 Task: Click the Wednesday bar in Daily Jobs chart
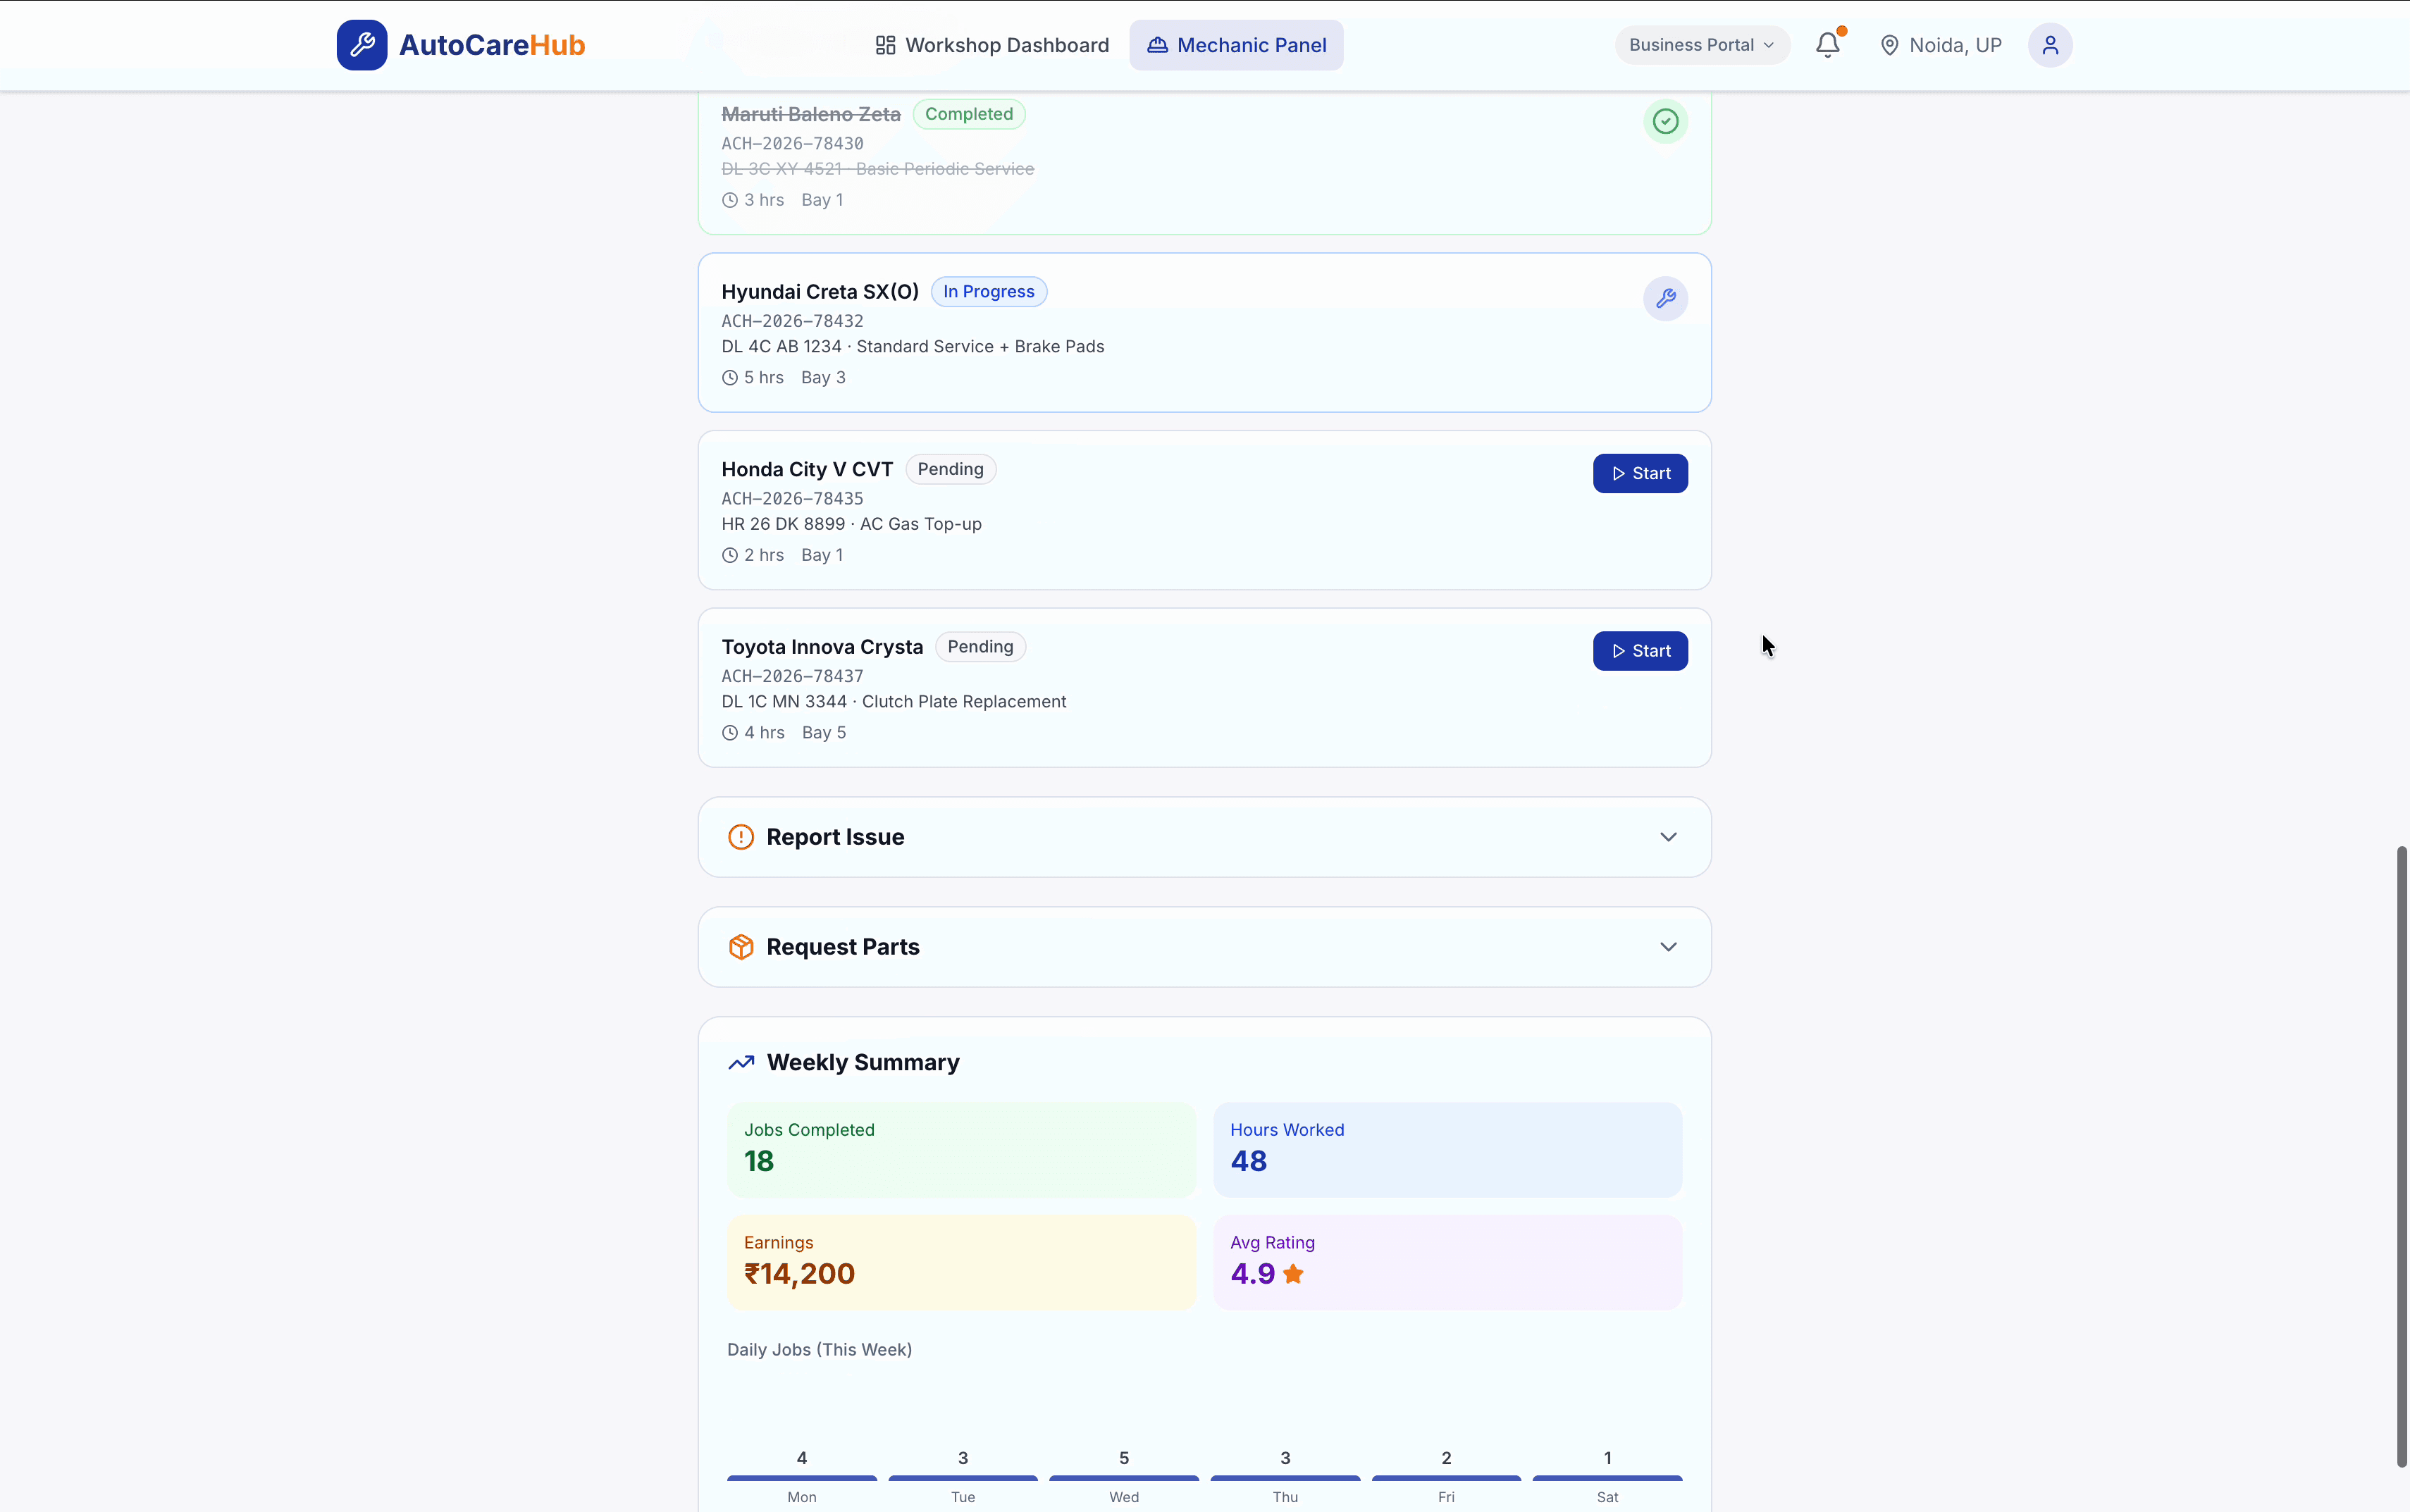(1123, 1479)
